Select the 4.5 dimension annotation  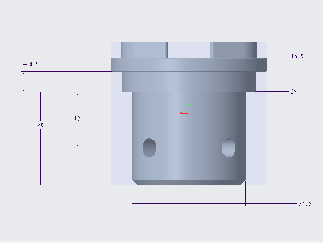tap(34, 65)
